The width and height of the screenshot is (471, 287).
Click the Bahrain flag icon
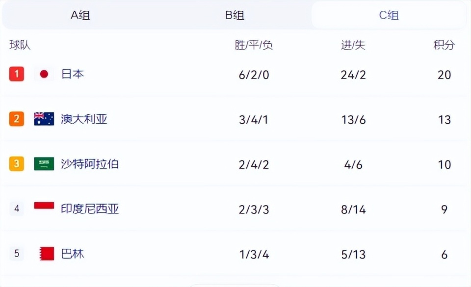point(47,254)
